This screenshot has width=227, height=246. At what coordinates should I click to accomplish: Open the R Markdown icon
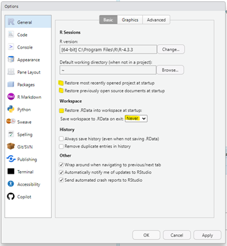(x=11, y=97)
